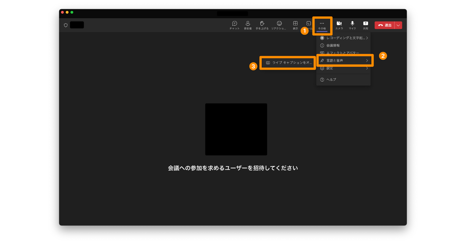Image resolution: width=466 pixels, height=243 pixels.
Task: Click the shield security icon
Action: pyautogui.click(x=66, y=25)
